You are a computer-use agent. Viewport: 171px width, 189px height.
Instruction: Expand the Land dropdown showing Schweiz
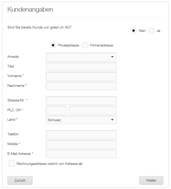pyautogui.click(x=81, y=120)
